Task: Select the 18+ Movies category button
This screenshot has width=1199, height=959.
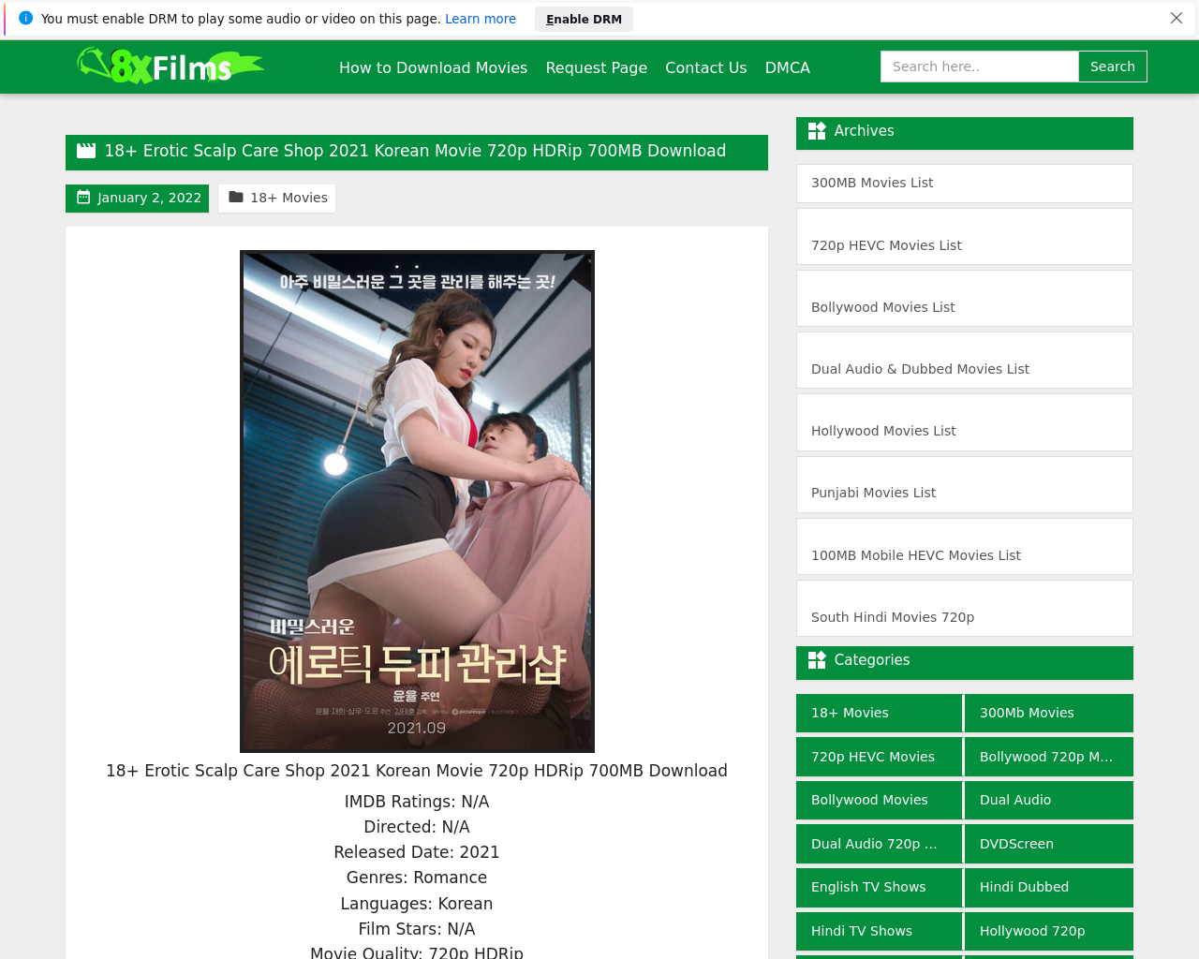Action: [x=879, y=713]
